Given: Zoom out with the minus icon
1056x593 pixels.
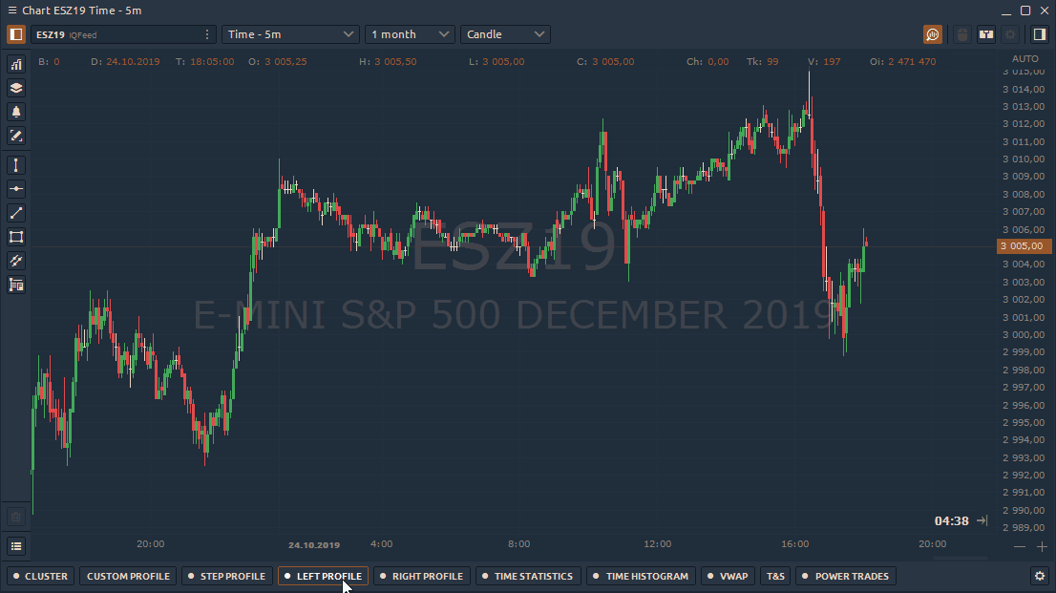Looking at the screenshot, I should [1020, 546].
